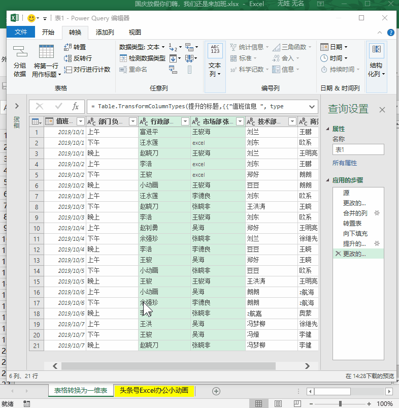This screenshot has height=408, width=399.
Task: Click the Information (信息) icon
Action: coord(276,70)
